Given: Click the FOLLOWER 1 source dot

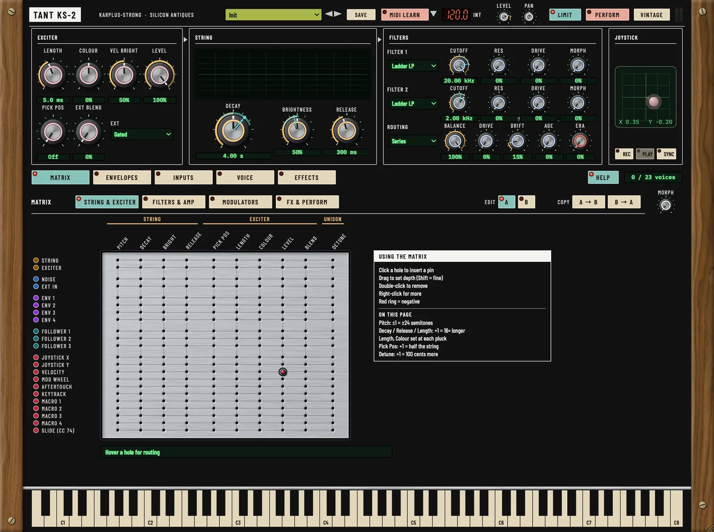Looking at the screenshot, I should point(36,331).
